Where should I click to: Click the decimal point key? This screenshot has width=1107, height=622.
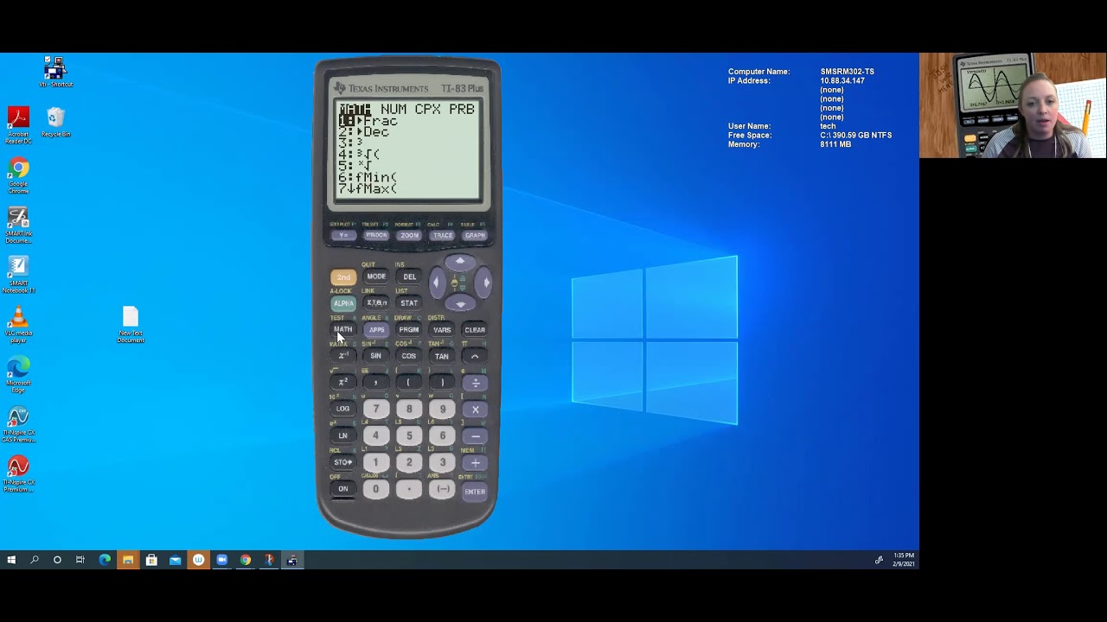(409, 489)
